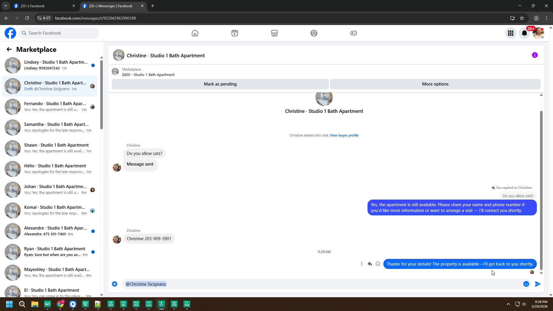Open the Gaming controller icon
The height and width of the screenshot is (311, 553).
point(354,33)
